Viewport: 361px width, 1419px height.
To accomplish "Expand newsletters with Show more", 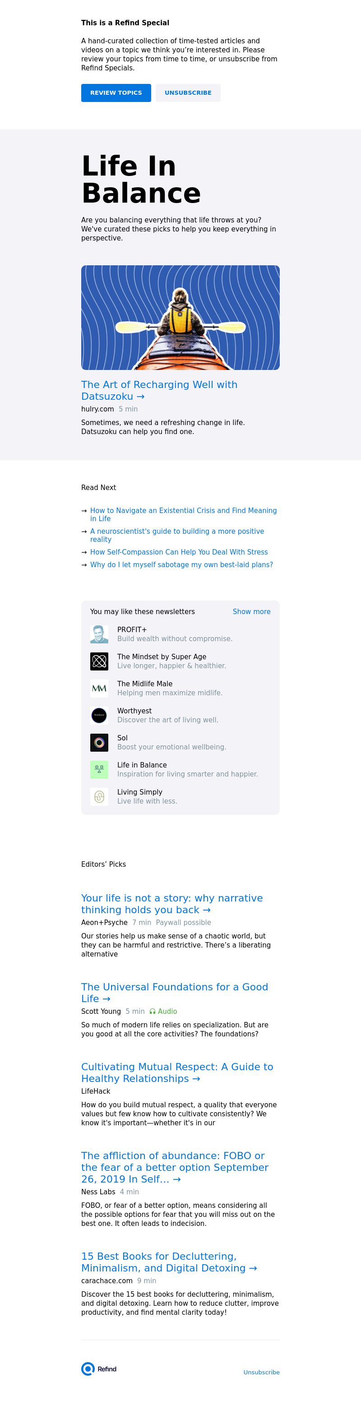I will [x=251, y=611].
